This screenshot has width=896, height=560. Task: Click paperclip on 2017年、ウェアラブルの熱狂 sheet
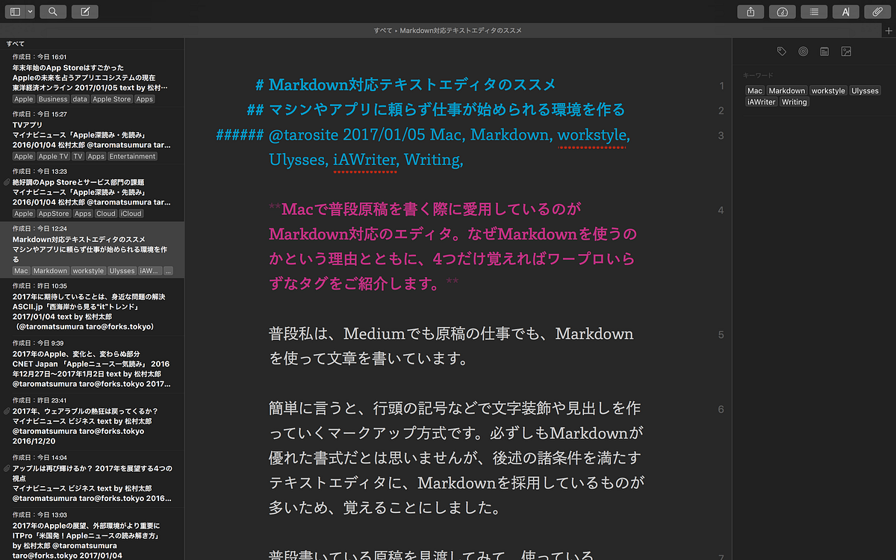pyautogui.click(x=7, y=411)
